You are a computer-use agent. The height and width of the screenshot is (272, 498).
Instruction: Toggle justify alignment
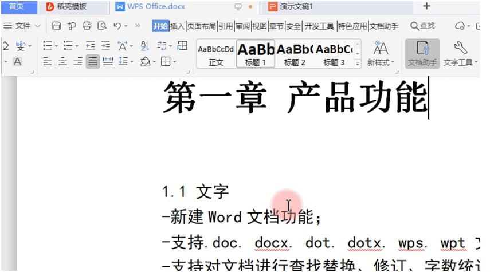[93, 61]
